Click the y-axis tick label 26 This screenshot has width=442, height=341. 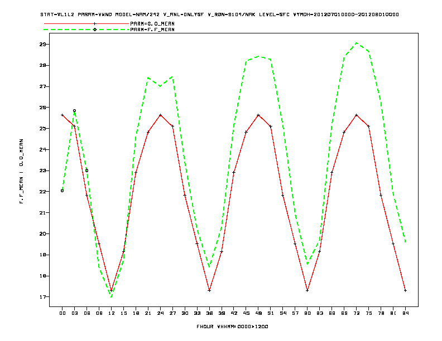click(x=42, y=108)
